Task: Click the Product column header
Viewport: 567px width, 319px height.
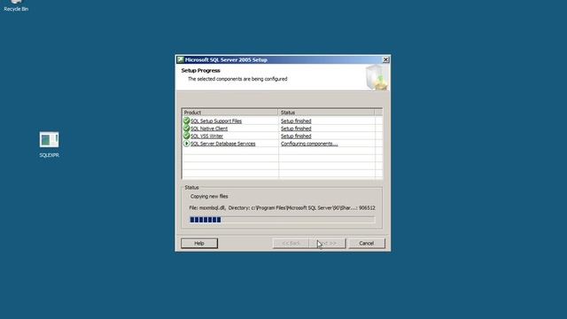Action: click(230, 113)
